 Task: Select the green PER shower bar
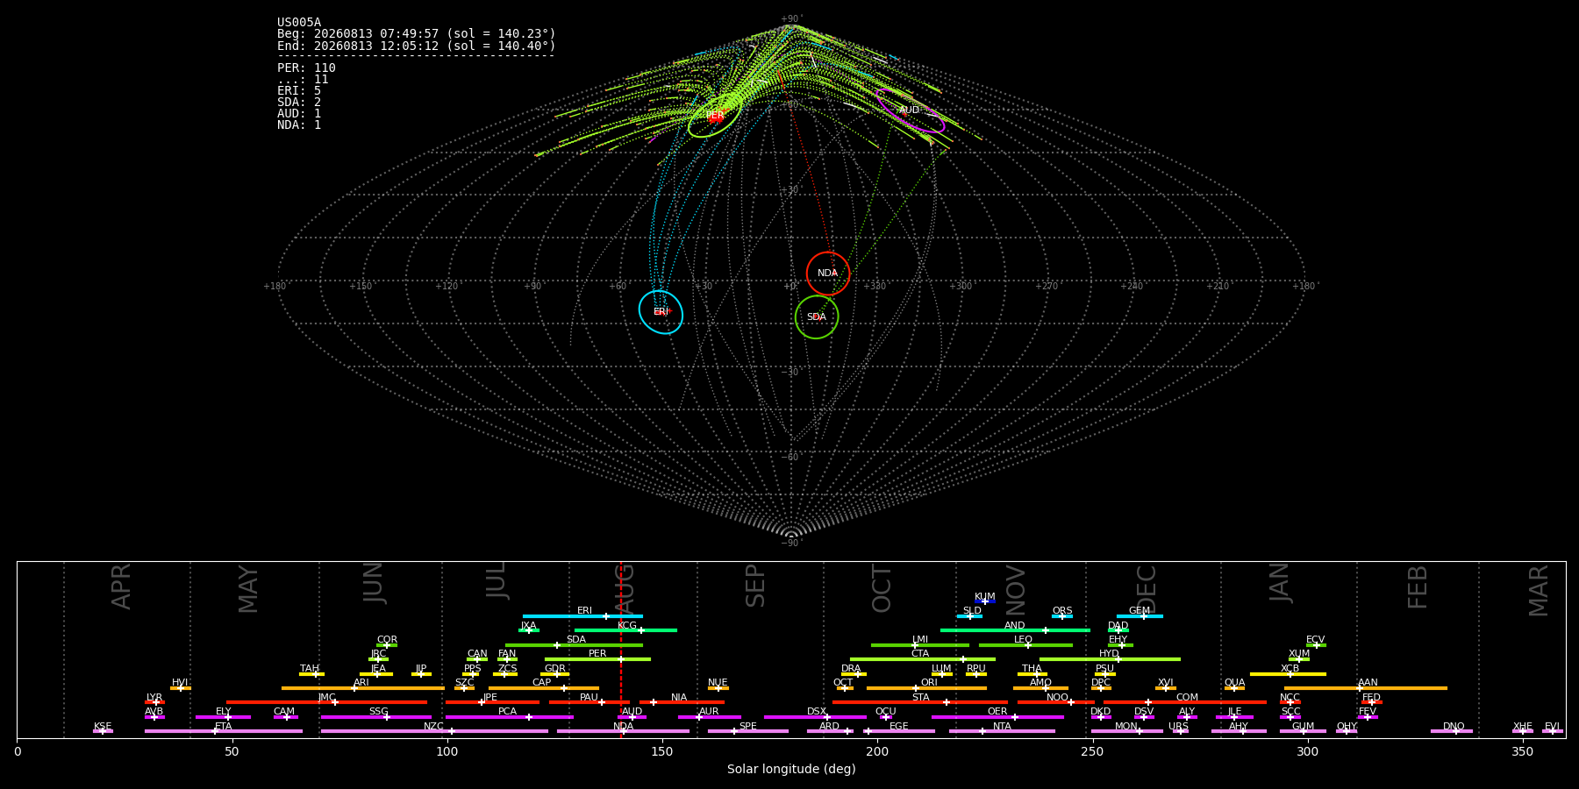(x=597, y=659)
